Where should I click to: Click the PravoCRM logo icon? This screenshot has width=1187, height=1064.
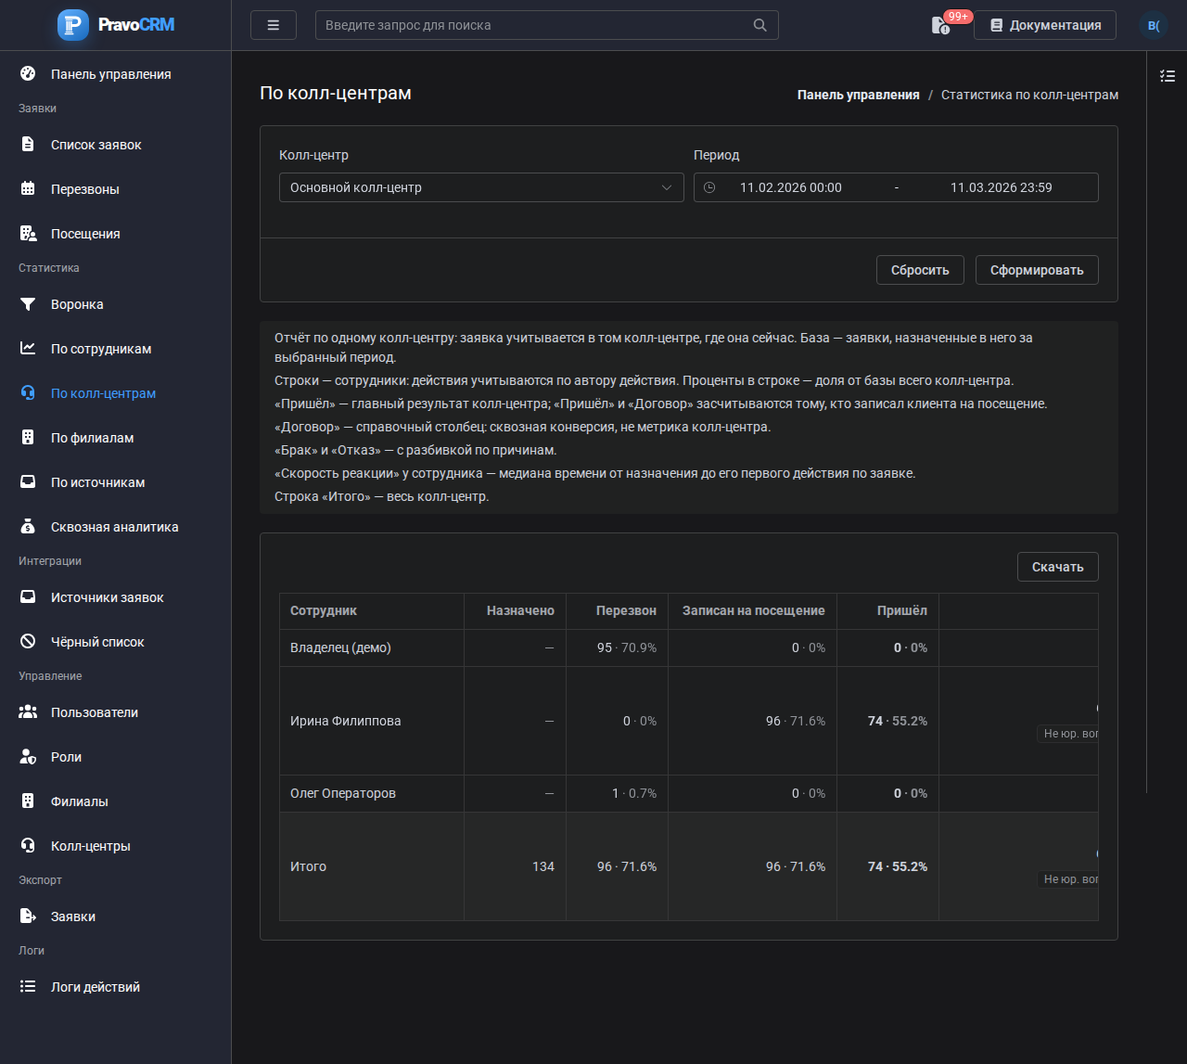point(73,25)
